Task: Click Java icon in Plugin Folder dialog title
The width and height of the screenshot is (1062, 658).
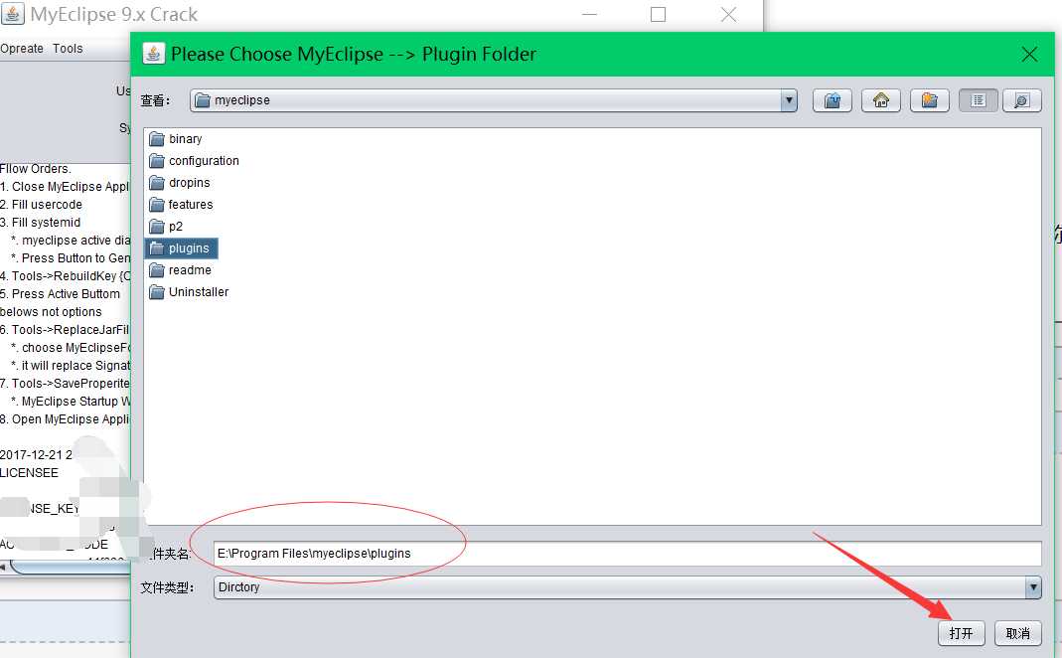Action: pos(154,54)
